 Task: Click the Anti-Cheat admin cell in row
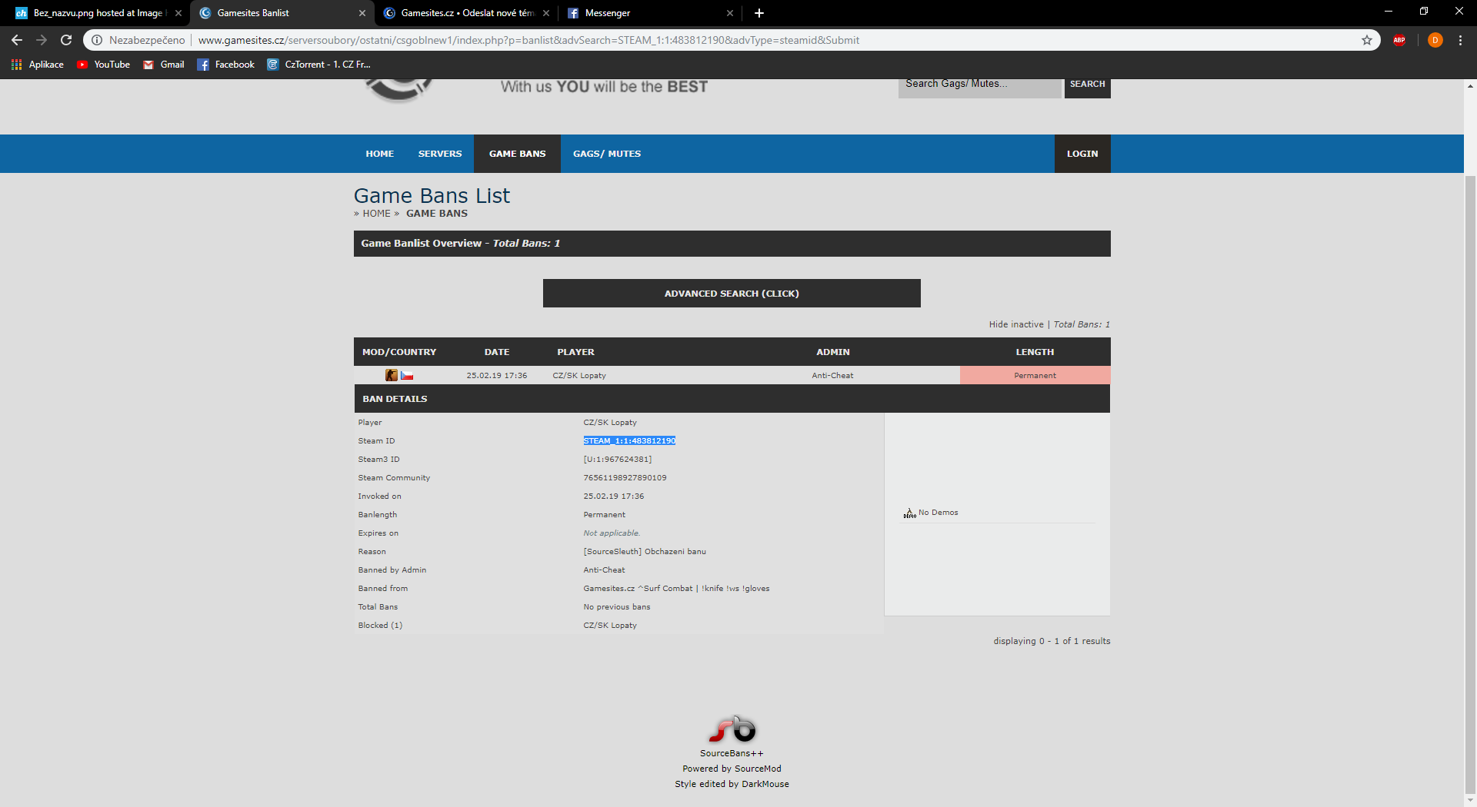click(832, 376)
